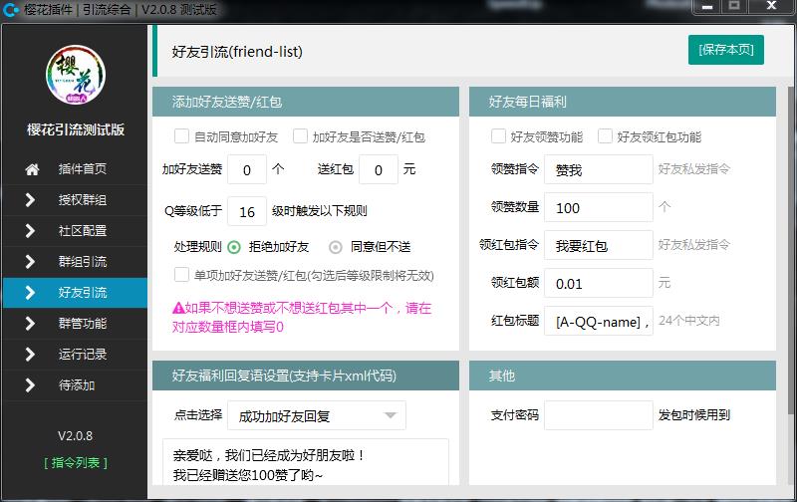This screenshot has height=502, width=797.
Task: Tick 单项加好友送赞/红包 checkbox
Action: click(x=181, y=275)
